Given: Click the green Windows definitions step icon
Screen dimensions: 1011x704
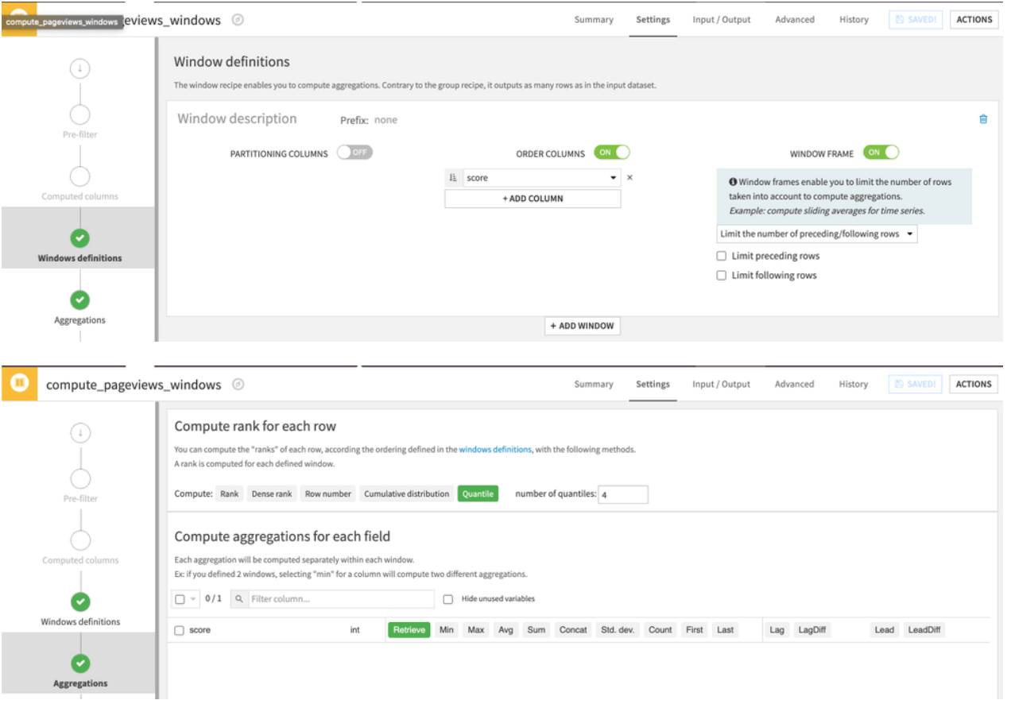Looking at the screenshot, I should click(x=79, y=238).
